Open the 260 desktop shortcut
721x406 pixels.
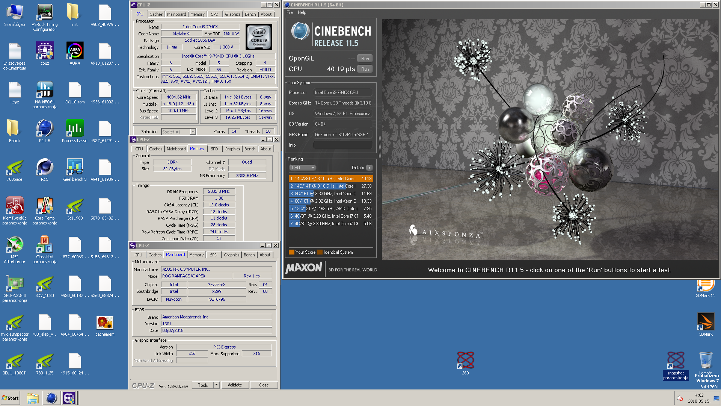click(x=465, y=363)
